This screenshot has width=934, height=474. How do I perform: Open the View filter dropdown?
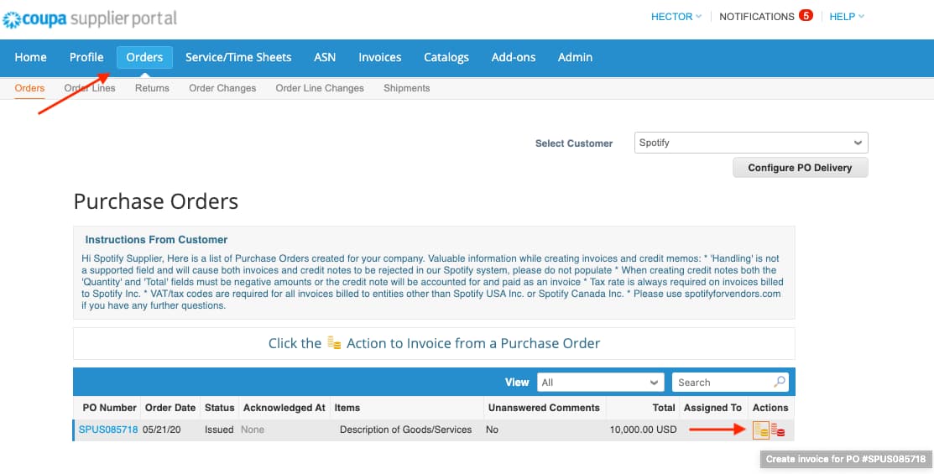tap(600, 383)
